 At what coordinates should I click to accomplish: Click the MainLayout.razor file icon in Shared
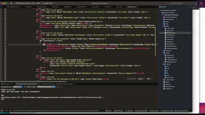click(166, 62)
